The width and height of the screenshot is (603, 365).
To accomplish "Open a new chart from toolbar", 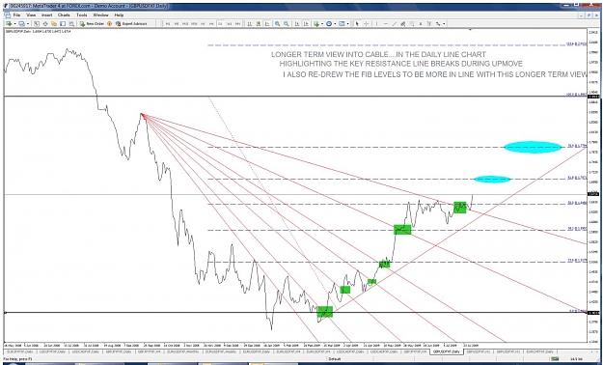I will 9,23.
